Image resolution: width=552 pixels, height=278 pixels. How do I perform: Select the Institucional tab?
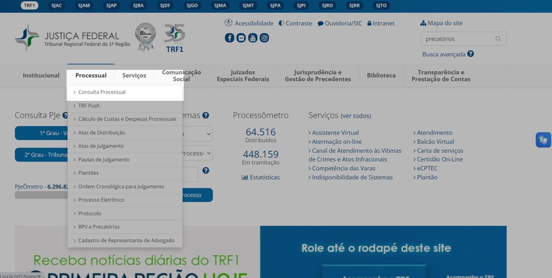click(41, 75)
